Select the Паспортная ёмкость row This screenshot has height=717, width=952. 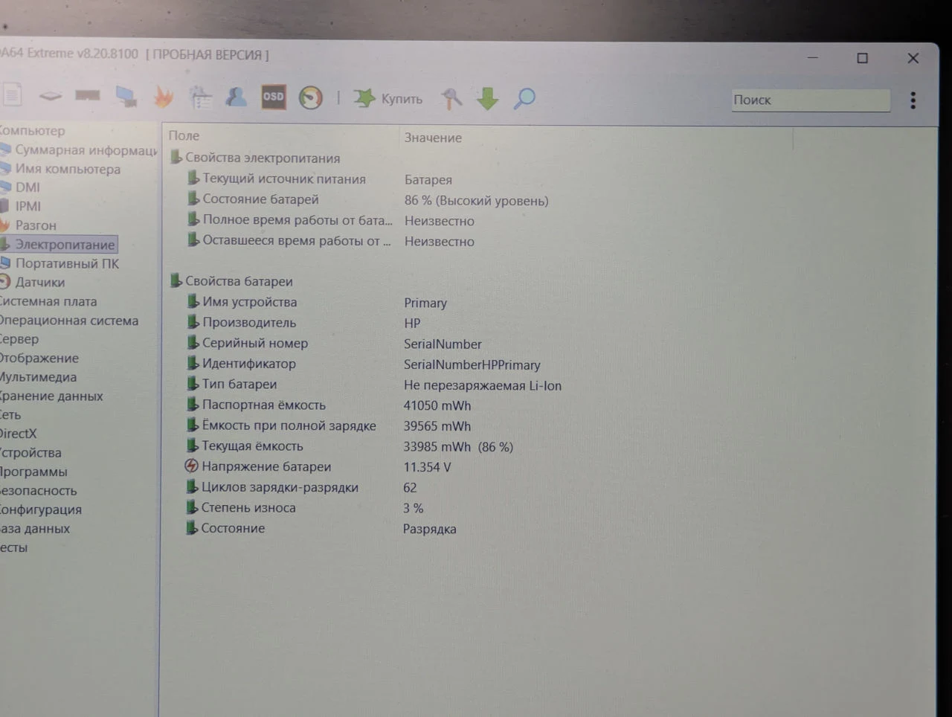point(257,405)
